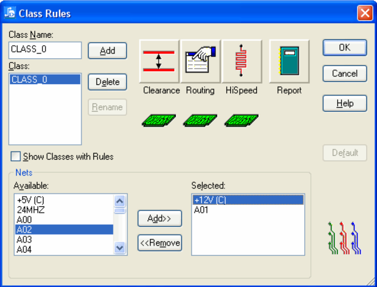Viewport: 377px width, 287px height.
Task: Close the Class Rules dialog
Action: pos(365,14)
